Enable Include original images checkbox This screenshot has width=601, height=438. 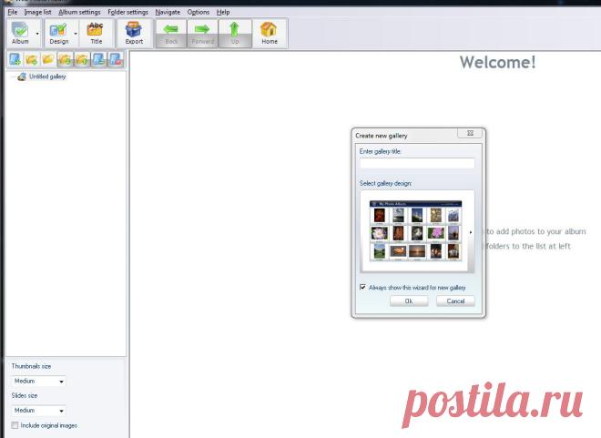[15, 425]
